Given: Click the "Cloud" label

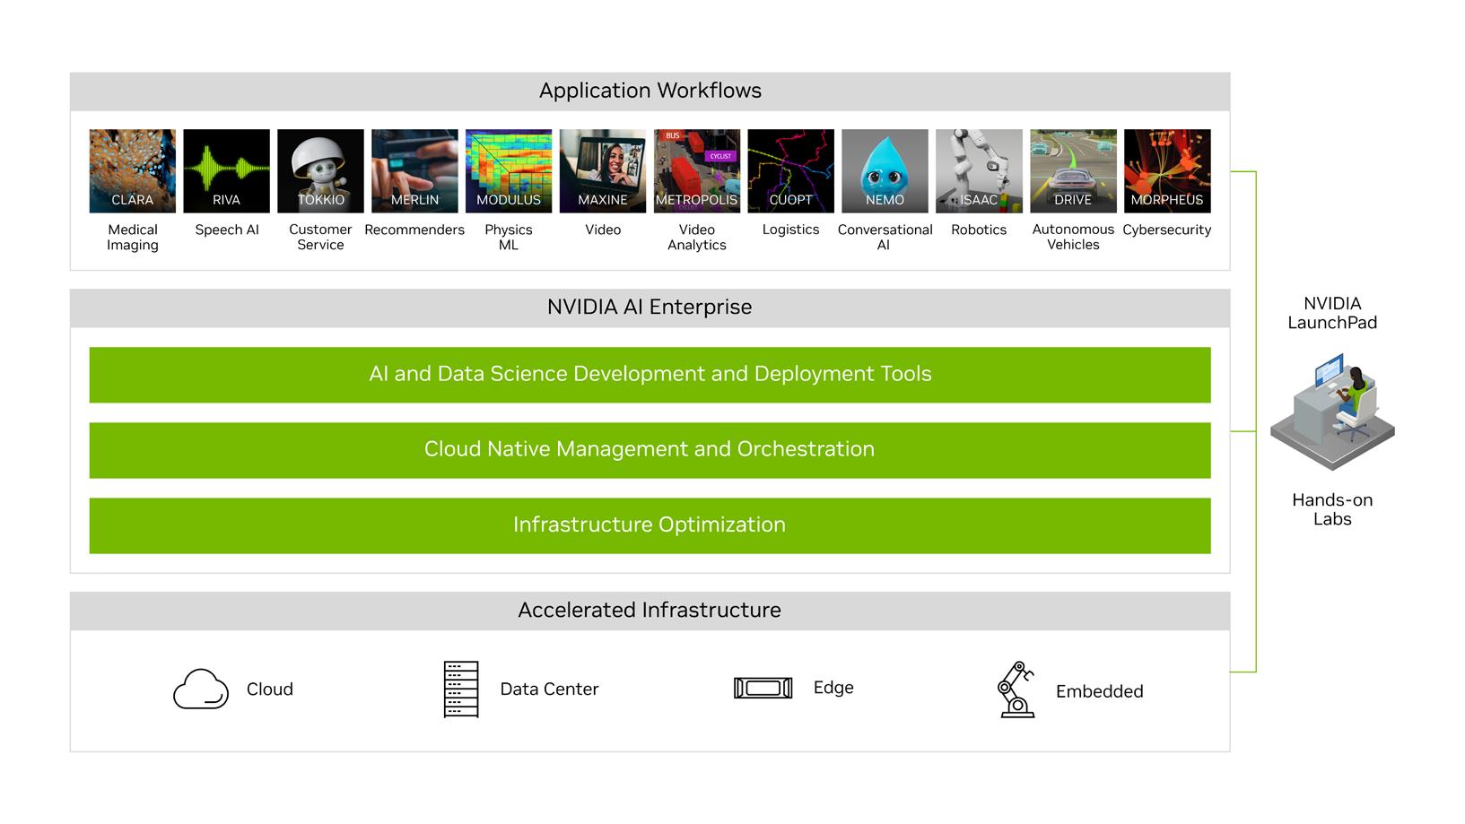Looking at the screenshot, I should (270, 690).
